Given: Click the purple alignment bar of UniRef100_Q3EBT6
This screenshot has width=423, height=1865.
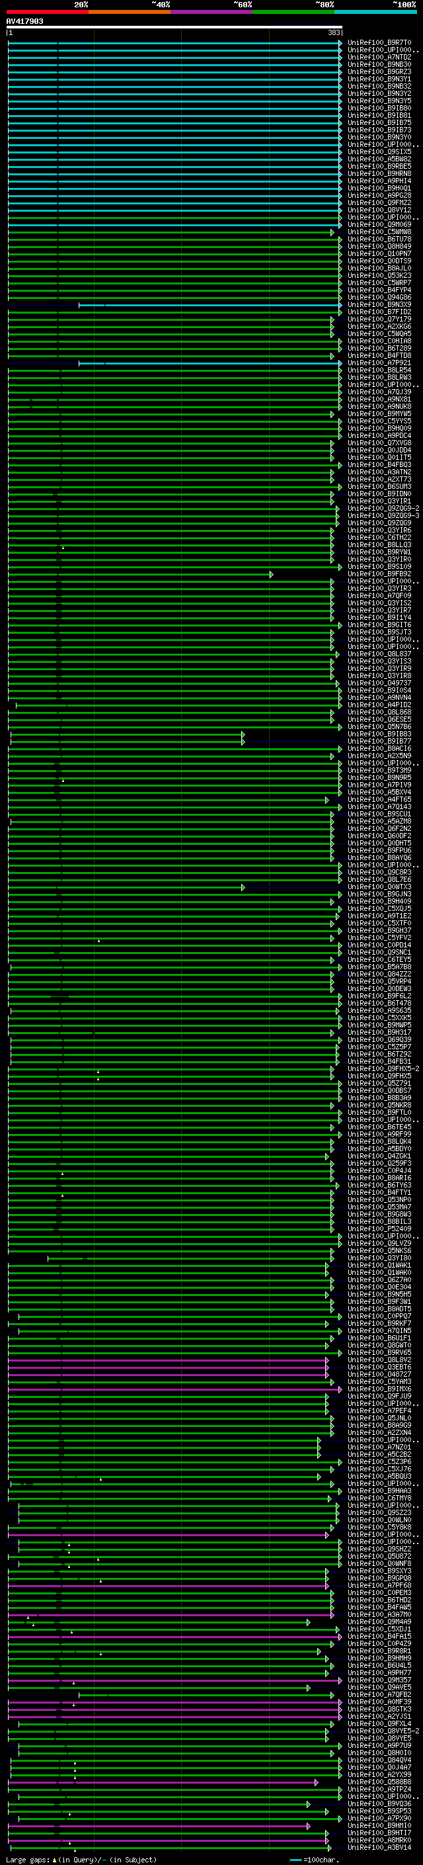Looking at the screenshot, I should (x=168, y=1367).
